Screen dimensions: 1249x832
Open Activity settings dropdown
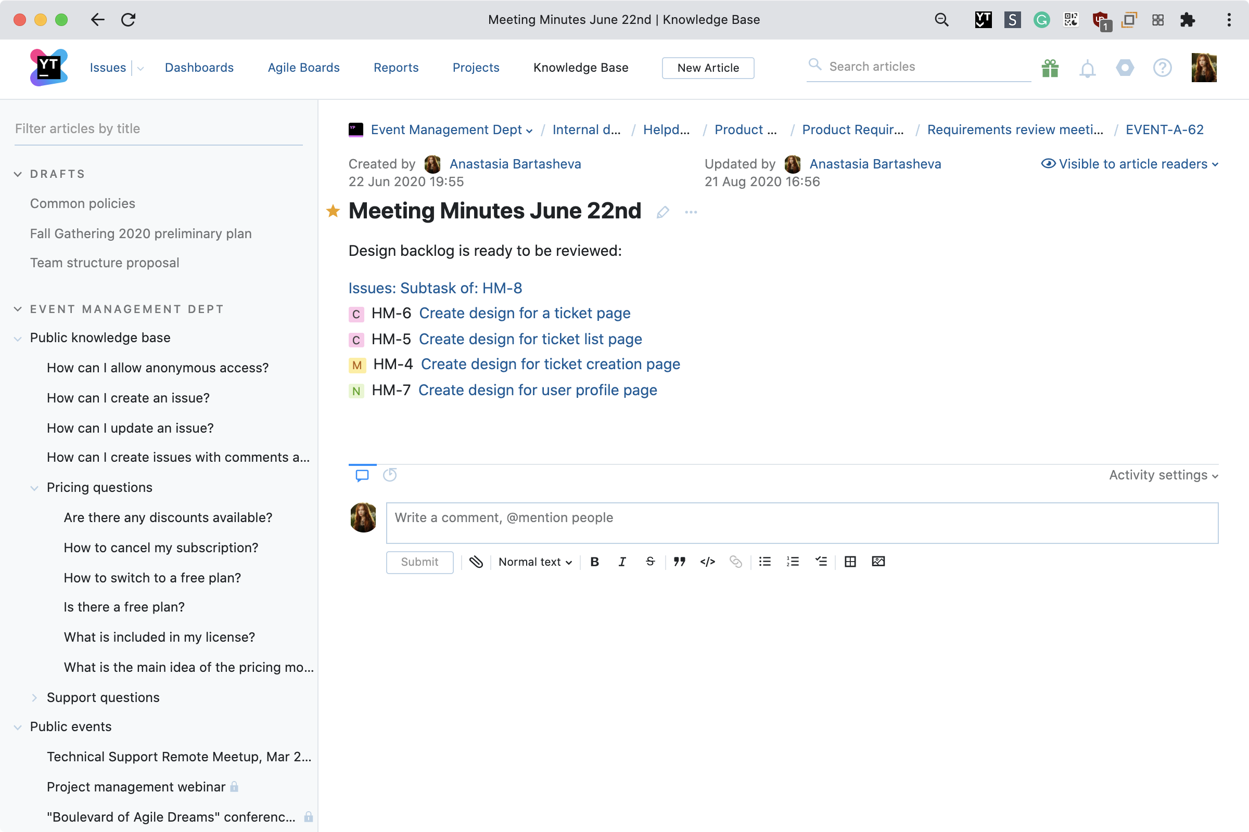[1163, 475]
